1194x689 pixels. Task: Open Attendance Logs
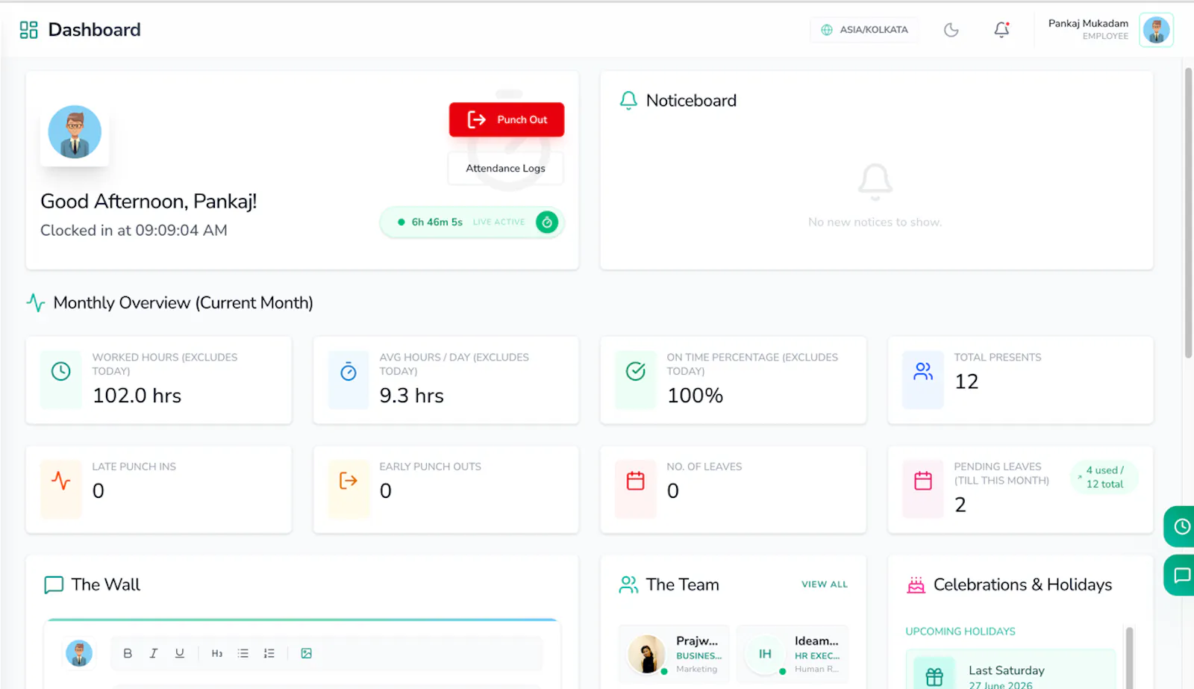[x=505, y=168]
